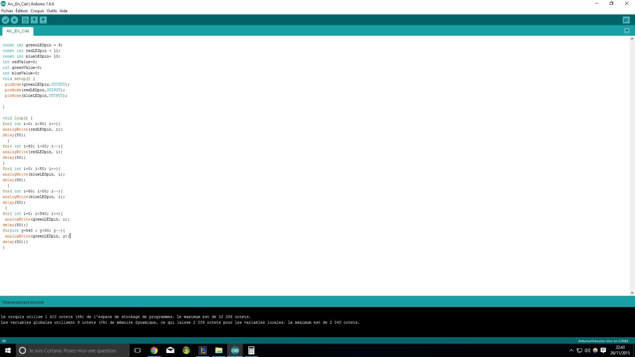Click code line "pinMode(greenLEDpin,OUTPUT);"
This screenshot has width=635, height=357.
[x=37, y=85]
